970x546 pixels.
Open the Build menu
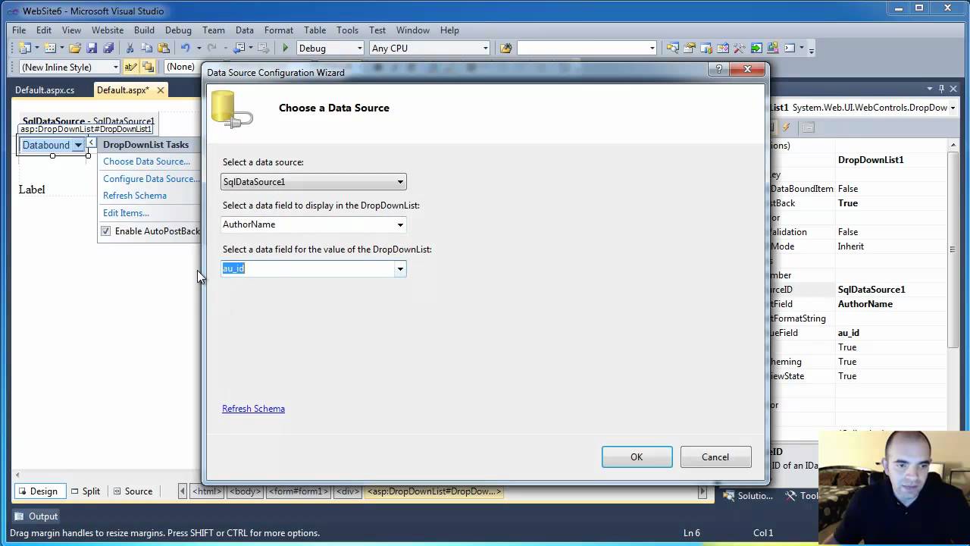point(144,30)
